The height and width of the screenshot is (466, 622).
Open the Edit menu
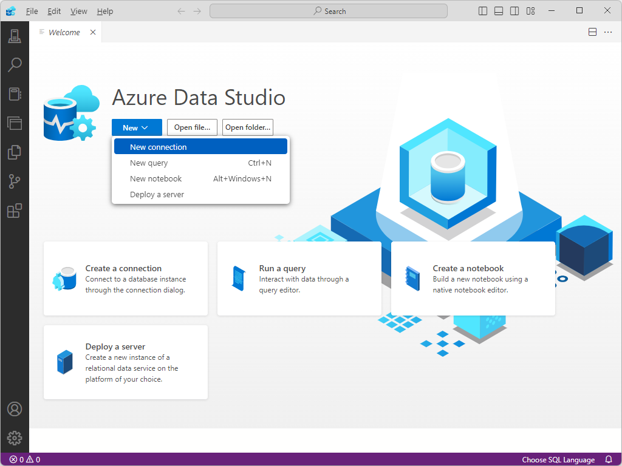pyautogui.click(x=54, y=11)
